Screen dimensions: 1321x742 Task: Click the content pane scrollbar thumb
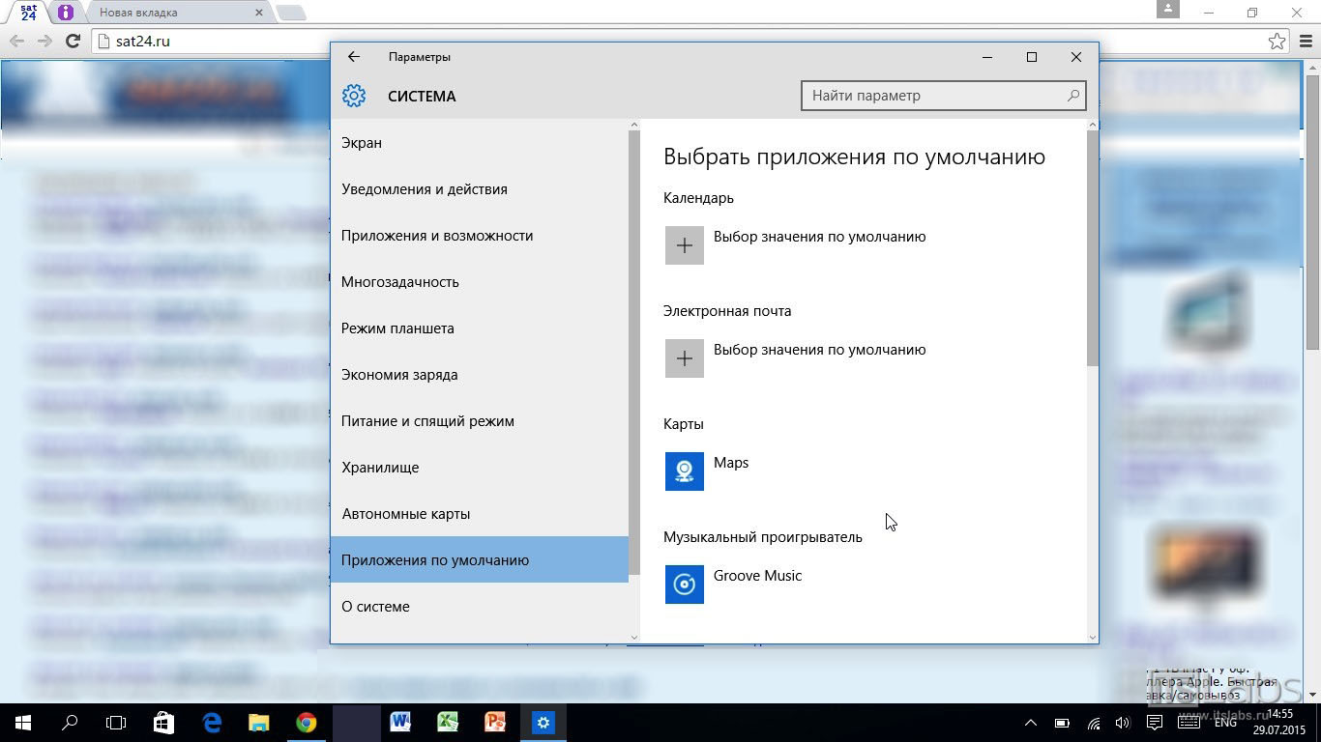1093,248
